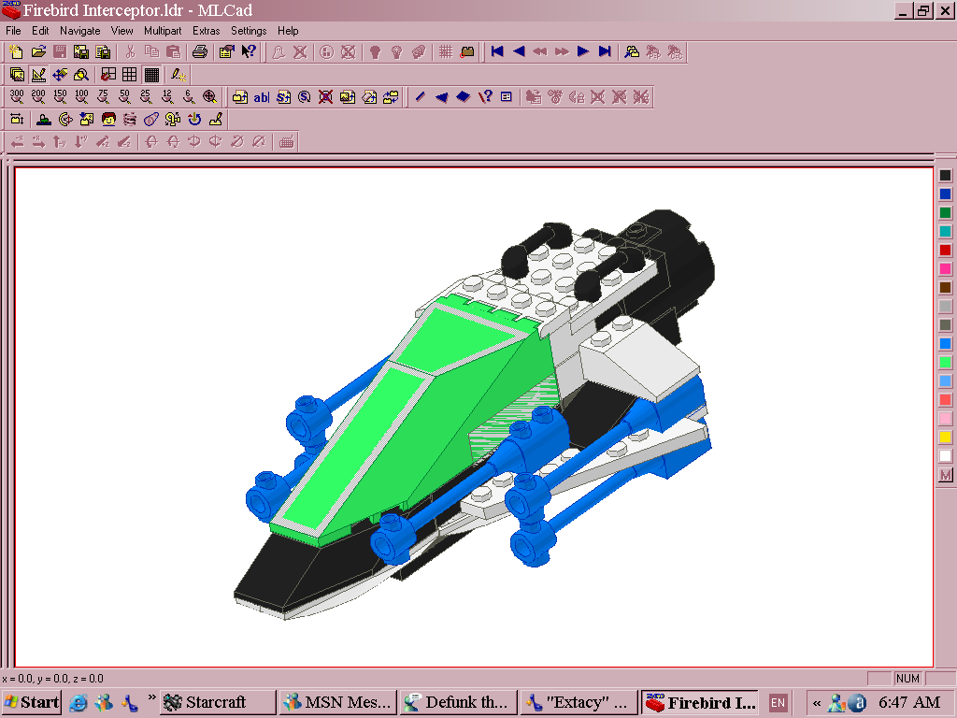Enable the fine grid

pos(150,75)
